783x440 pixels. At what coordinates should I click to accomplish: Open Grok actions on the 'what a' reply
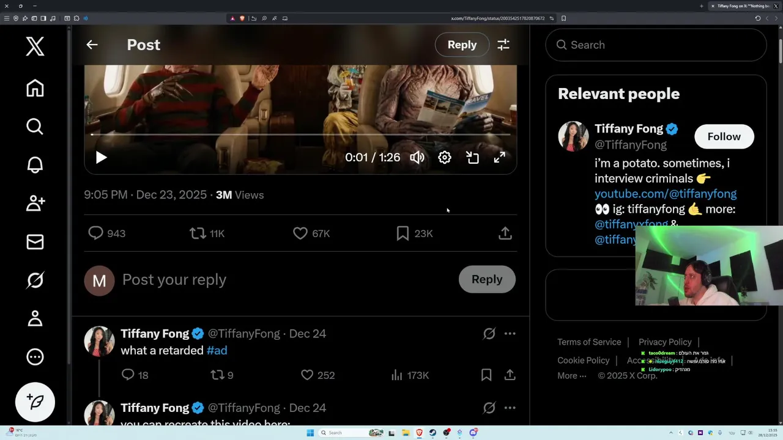pos(489,334)
